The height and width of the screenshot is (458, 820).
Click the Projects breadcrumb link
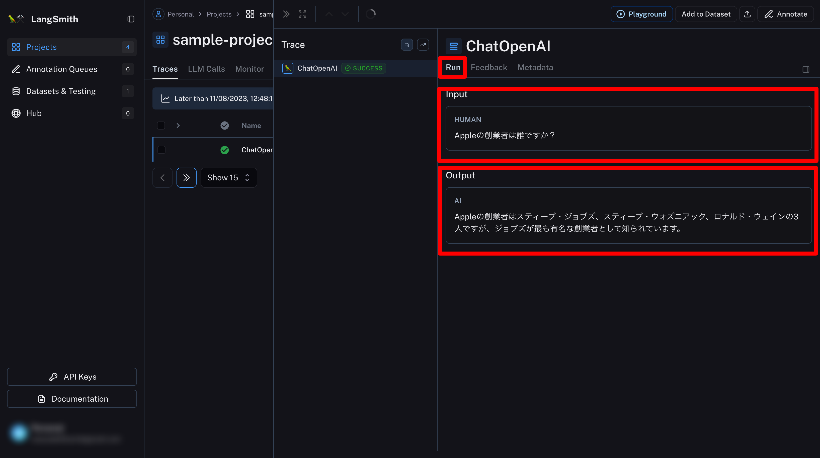click(219, 14)
